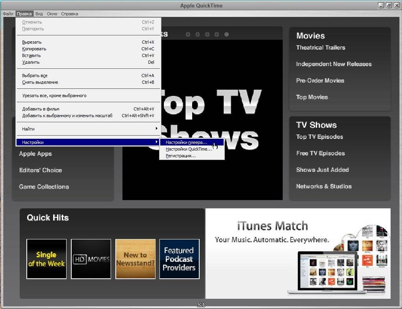The width and height of the screenshot is (402, 309).
Task: Open Top TV Episodes link
Action: tap(319, 137)
